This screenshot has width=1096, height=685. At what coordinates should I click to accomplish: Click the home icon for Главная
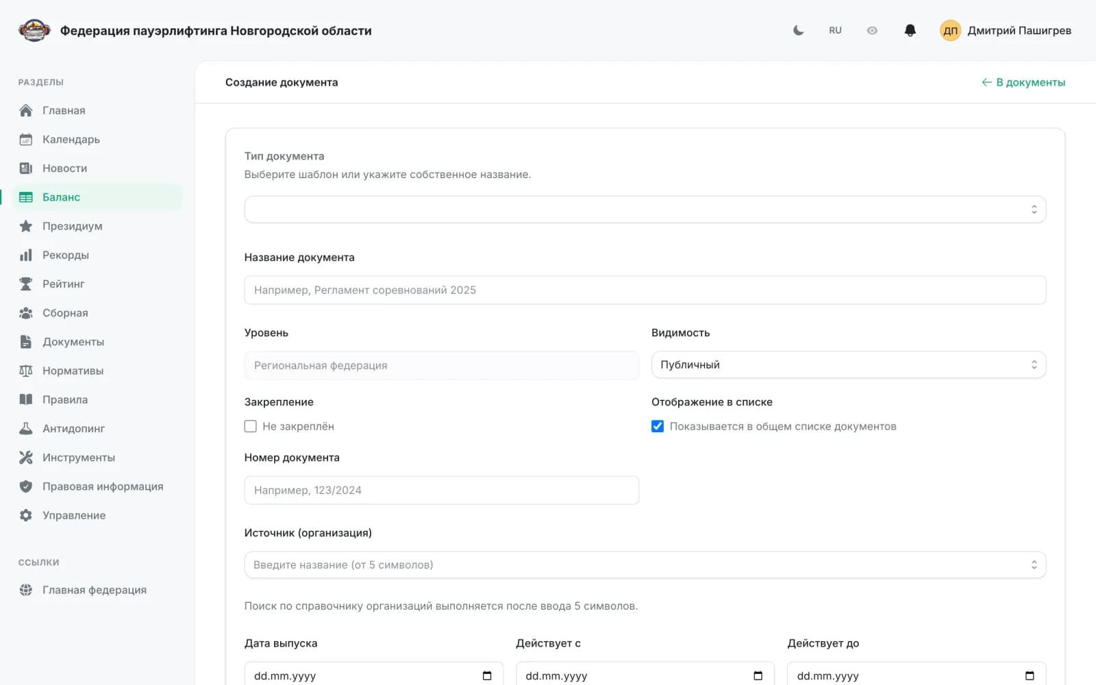pos(26,110)
